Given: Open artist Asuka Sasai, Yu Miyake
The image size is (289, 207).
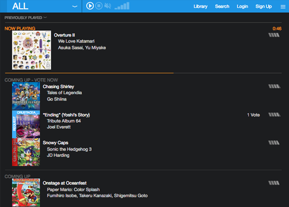Looking at the screenshot, I should tap(82, 47).
